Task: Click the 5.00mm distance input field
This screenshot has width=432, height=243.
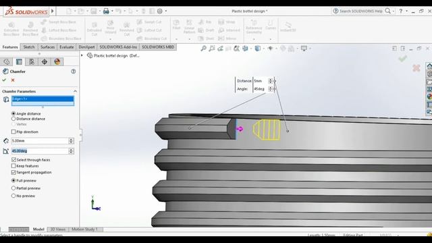Action: point(40,141)
